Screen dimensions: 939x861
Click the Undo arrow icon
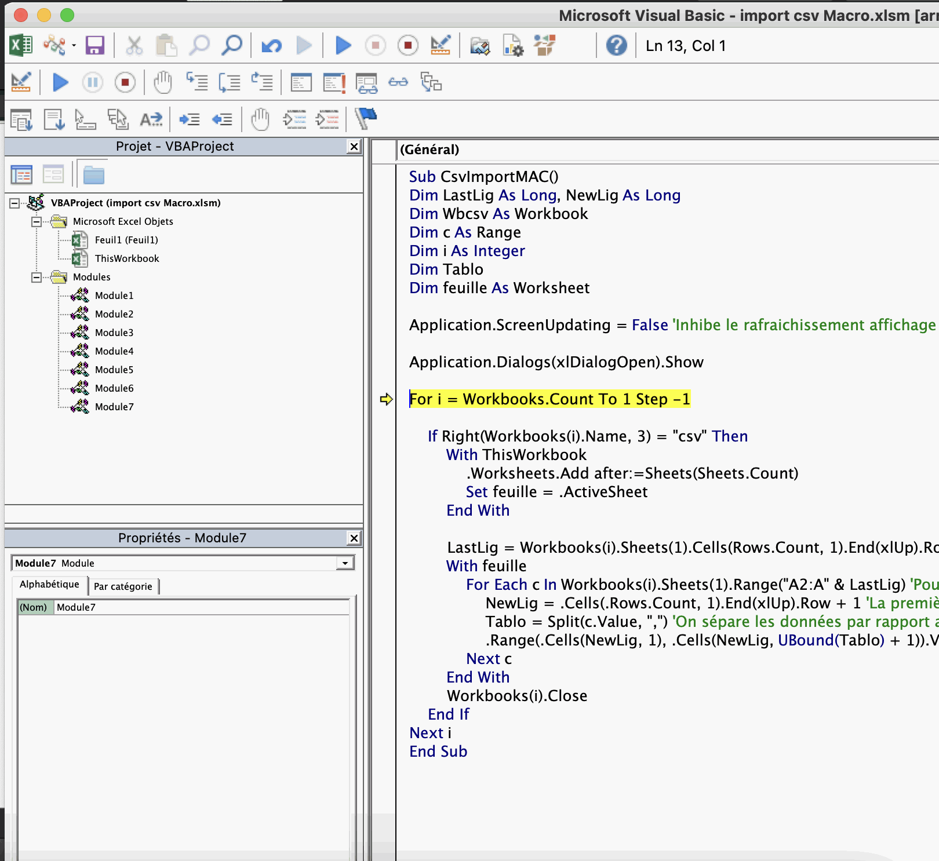[x=271, y=45]
